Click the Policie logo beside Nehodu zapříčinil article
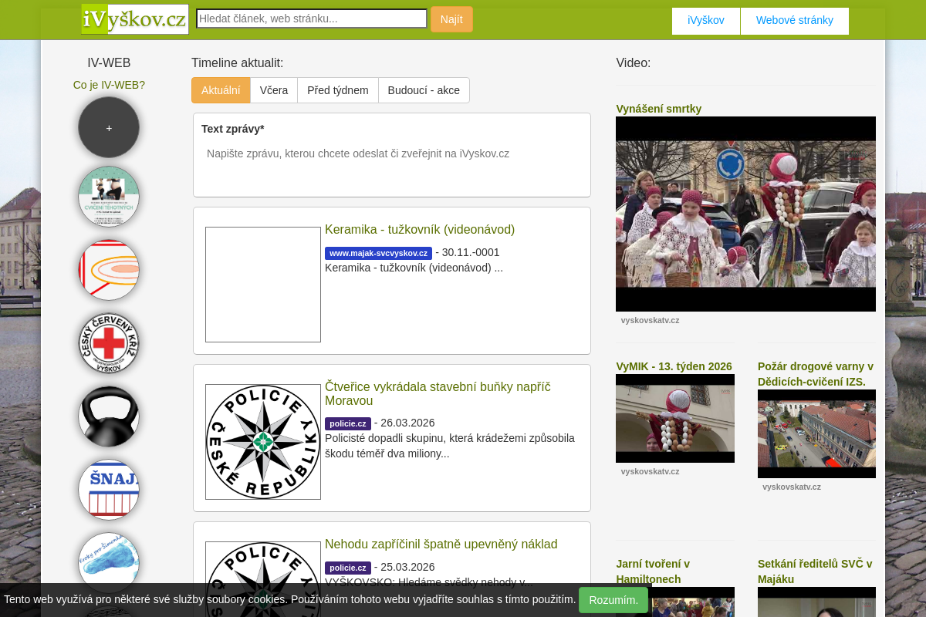The width and height of the screenshot is (926, 617). [263, 579]
